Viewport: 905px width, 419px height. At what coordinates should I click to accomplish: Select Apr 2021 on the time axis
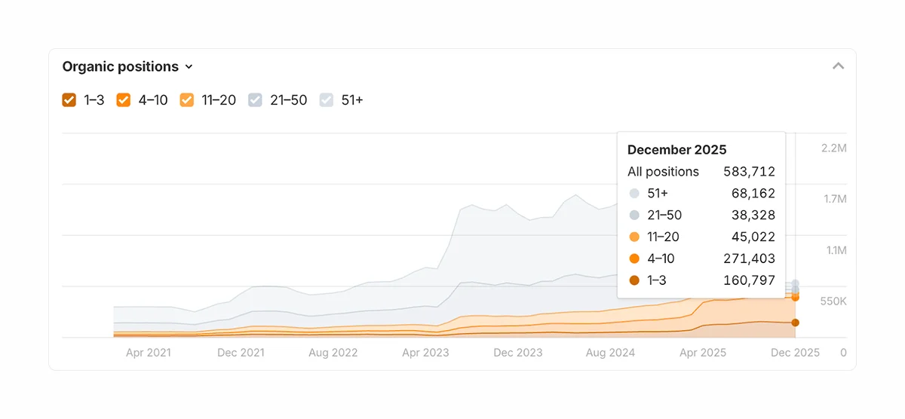(x=148, y=353)
